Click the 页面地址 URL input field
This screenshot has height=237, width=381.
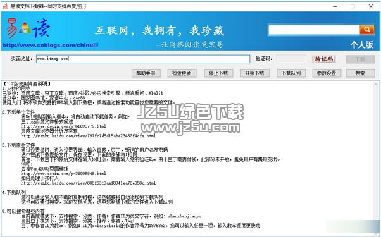coord(143,59)
